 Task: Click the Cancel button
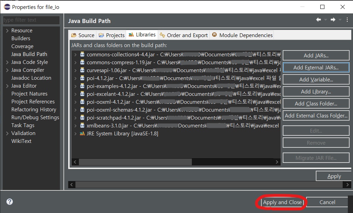tap(327, 202)
